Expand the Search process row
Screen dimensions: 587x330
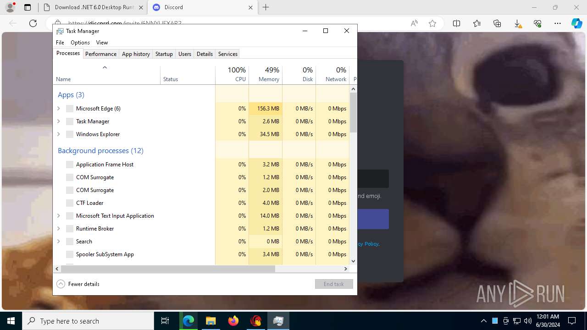(x=59, y=242)
